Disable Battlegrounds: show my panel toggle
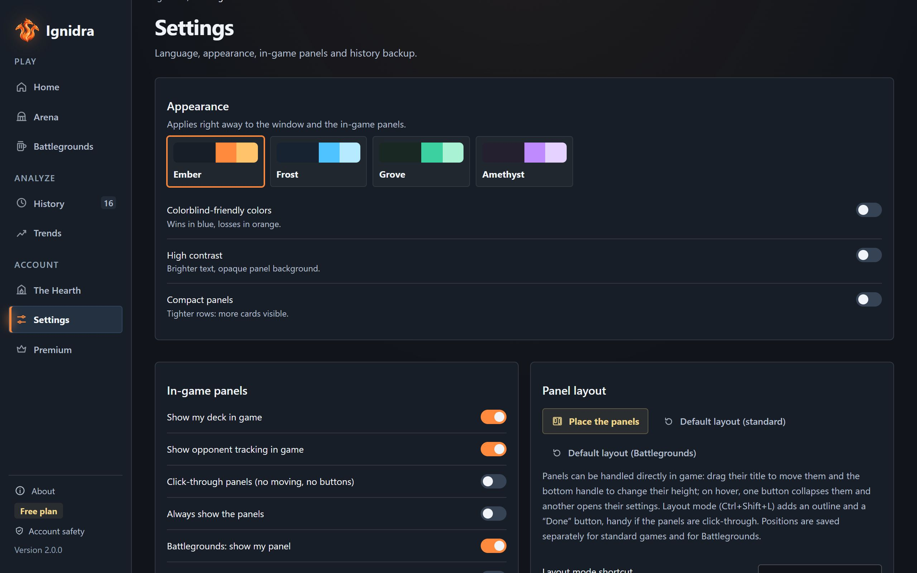The height and width of the screenshot is (573, 917). coord(493,546)
